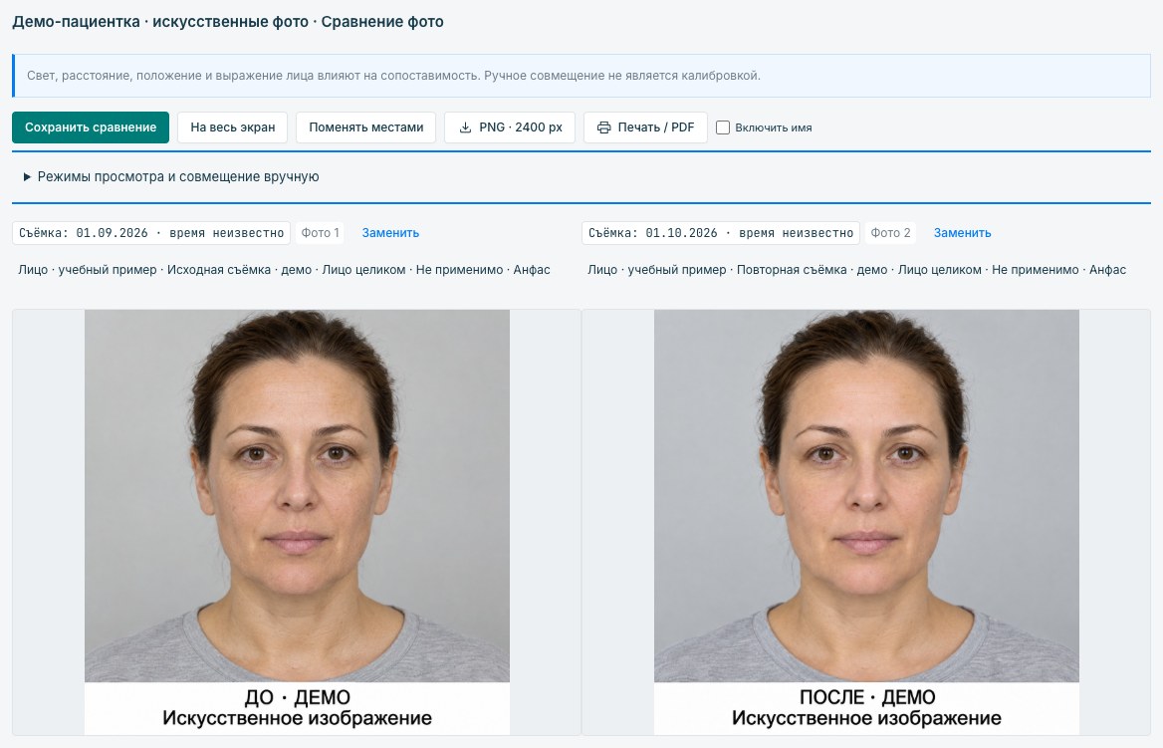Click the download icon on PNG button
This screenshot has width=1163, height=748.
465,127
